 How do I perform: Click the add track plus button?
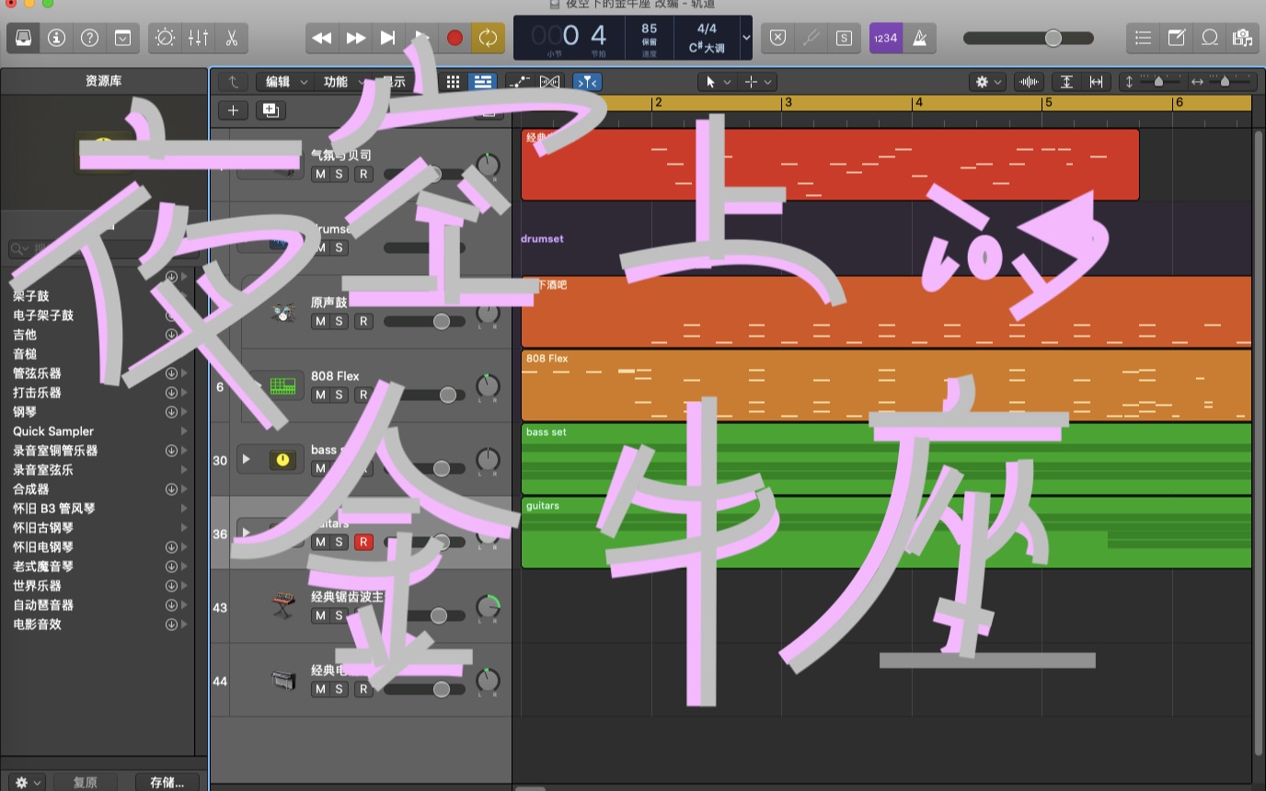pyautogui.click(x=233, y=110)
